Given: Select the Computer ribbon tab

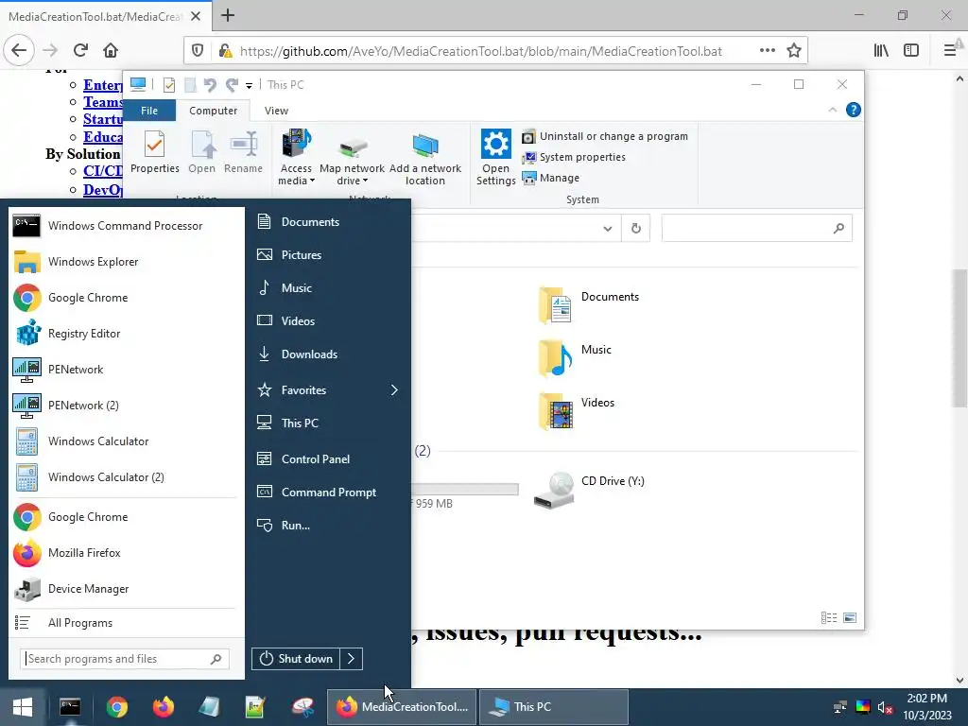Looking at the screenshot, I should [x=213, y=111].
